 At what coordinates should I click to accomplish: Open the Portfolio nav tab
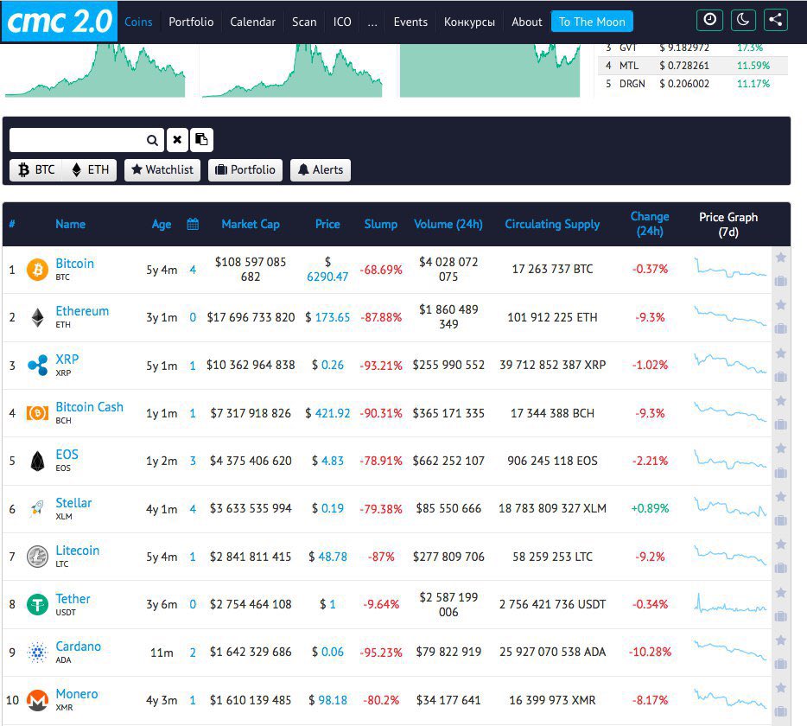point(191,22)
